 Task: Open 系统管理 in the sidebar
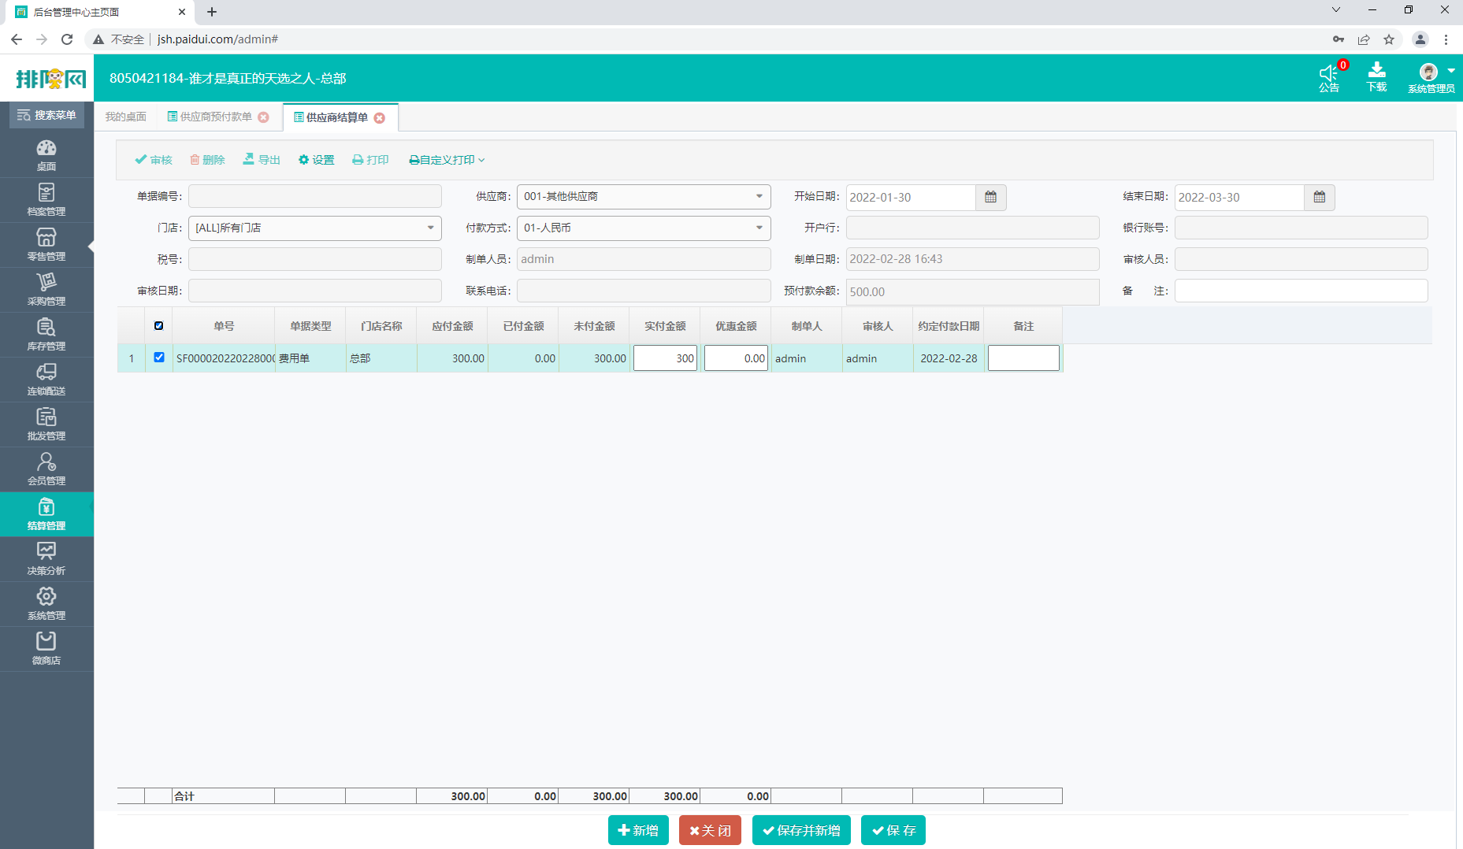pos(46,604)
